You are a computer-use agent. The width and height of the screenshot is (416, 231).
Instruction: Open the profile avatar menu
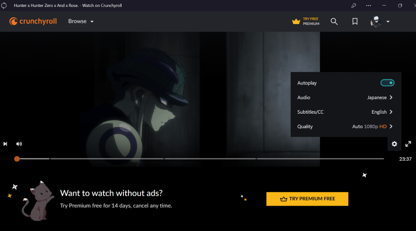[x=376, y=21]
